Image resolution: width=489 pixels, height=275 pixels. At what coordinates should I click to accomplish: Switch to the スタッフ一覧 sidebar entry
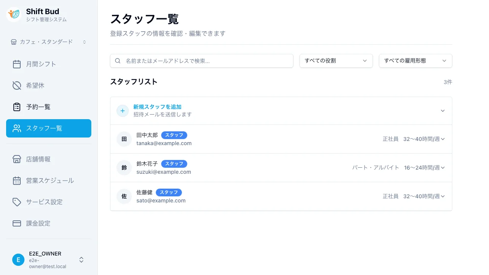[x=43, y=128]
